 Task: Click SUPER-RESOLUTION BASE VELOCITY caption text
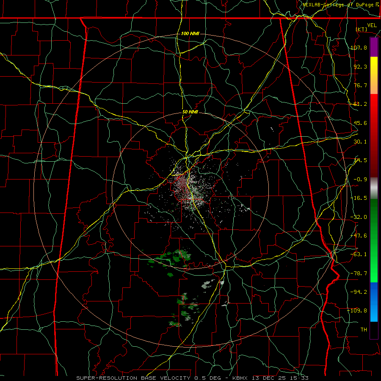133,378
